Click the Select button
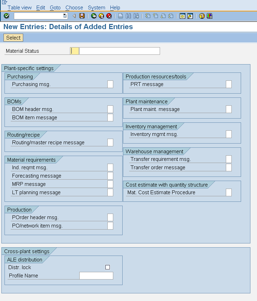 click(x=13, y=37)
